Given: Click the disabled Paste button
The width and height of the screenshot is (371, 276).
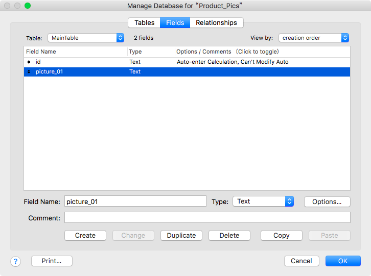Looking at the screenshot, I should (x=330, y=235).
